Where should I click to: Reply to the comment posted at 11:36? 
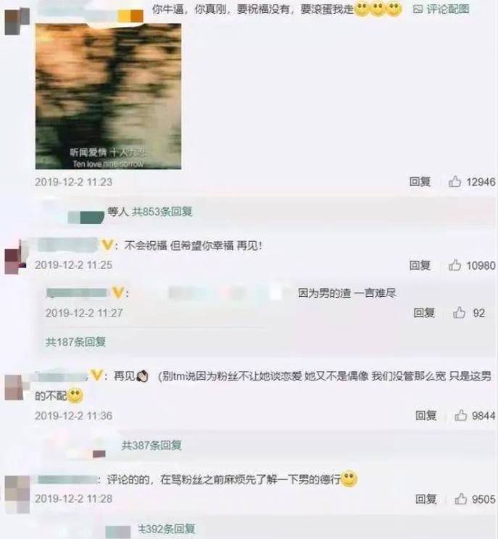click(426, 415)
